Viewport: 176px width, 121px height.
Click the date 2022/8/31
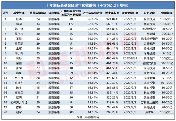(x=130, y=58)
